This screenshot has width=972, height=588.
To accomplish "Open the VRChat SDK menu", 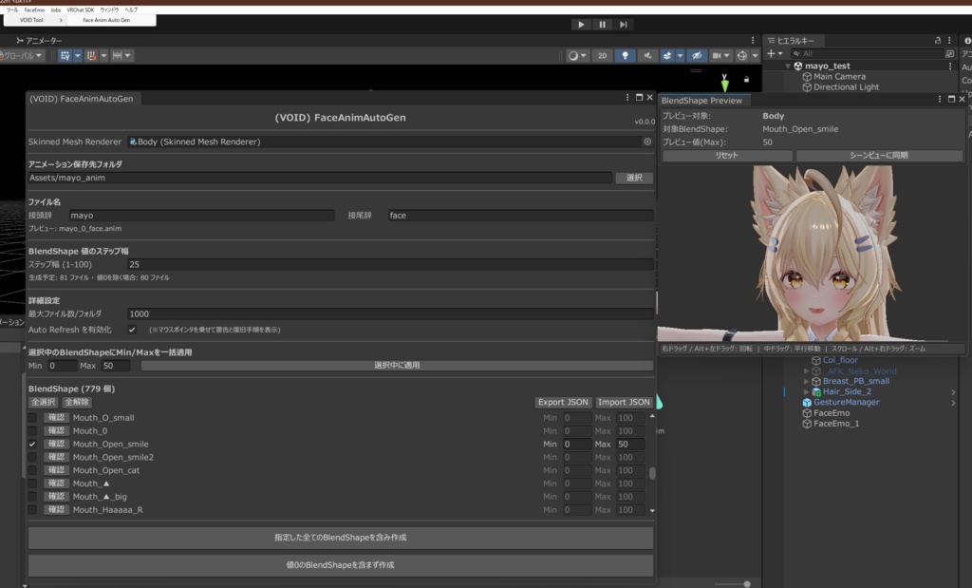I will pyautogui.click(x=80, y=9).
